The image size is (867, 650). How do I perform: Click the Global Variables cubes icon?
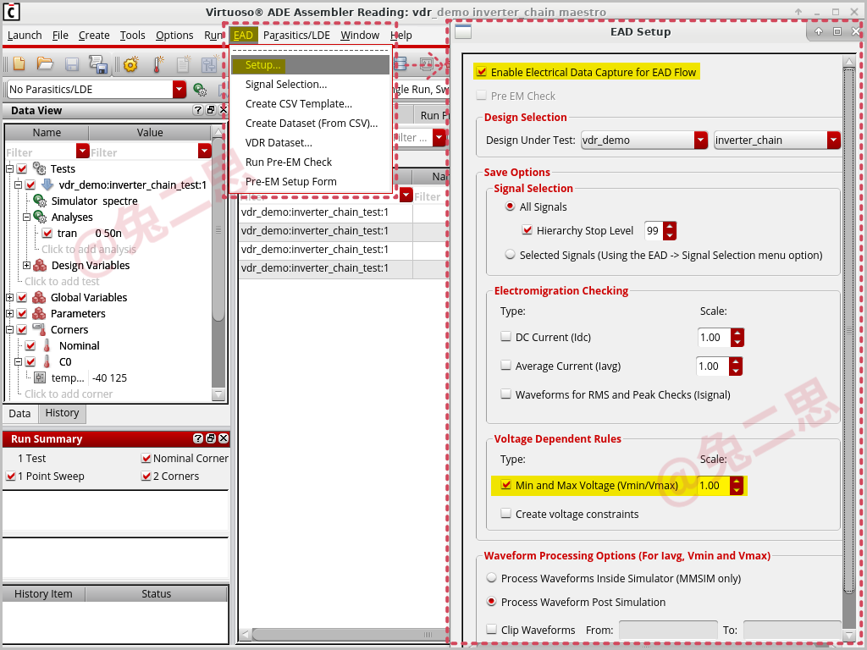39,297
